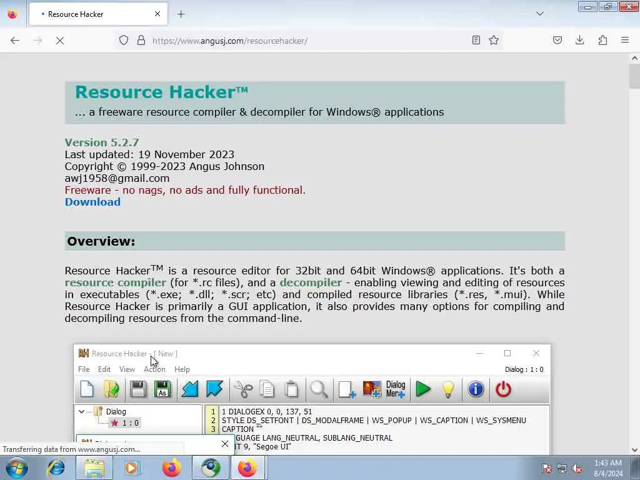Open the Windows Start button

(17, 467)
